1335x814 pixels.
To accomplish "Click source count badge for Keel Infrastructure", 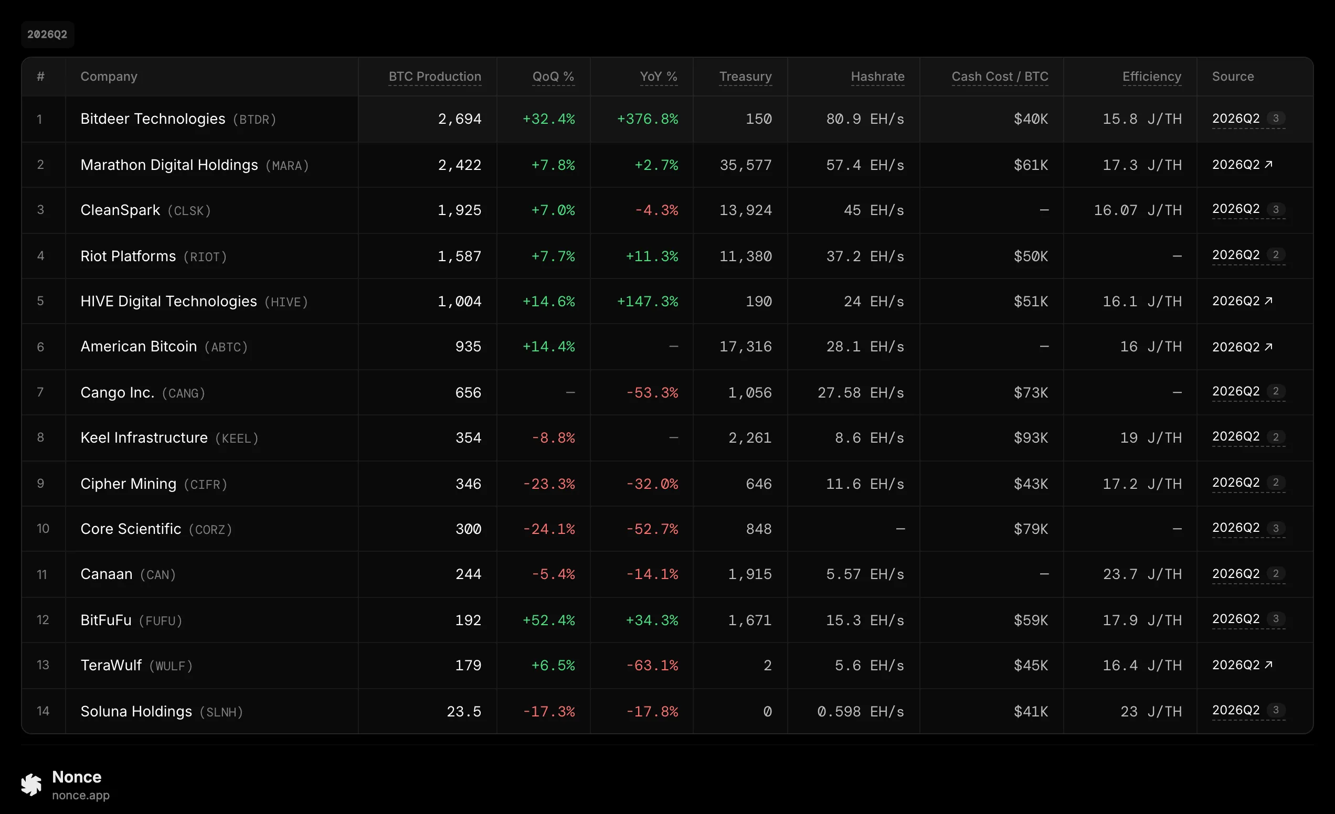I will pyautogui.click(x=1276, y=436).
